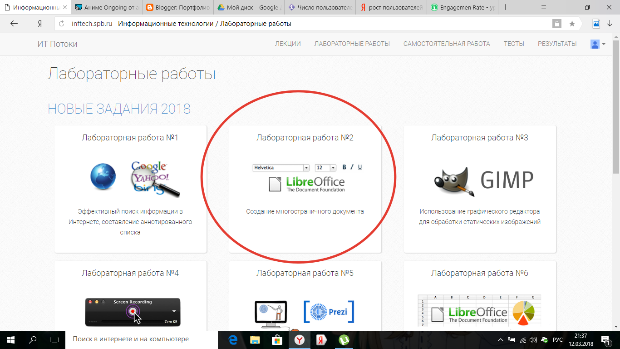
Task: Click the НОВЫЕ ЗАДАНИЯ 2018 heading
Action: point(119,109)
